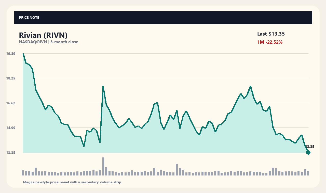Click the NASDAQ:RIVN 3-month close subtitle
The height and width of the screenshot is (193, 326).
pos(48,42)
